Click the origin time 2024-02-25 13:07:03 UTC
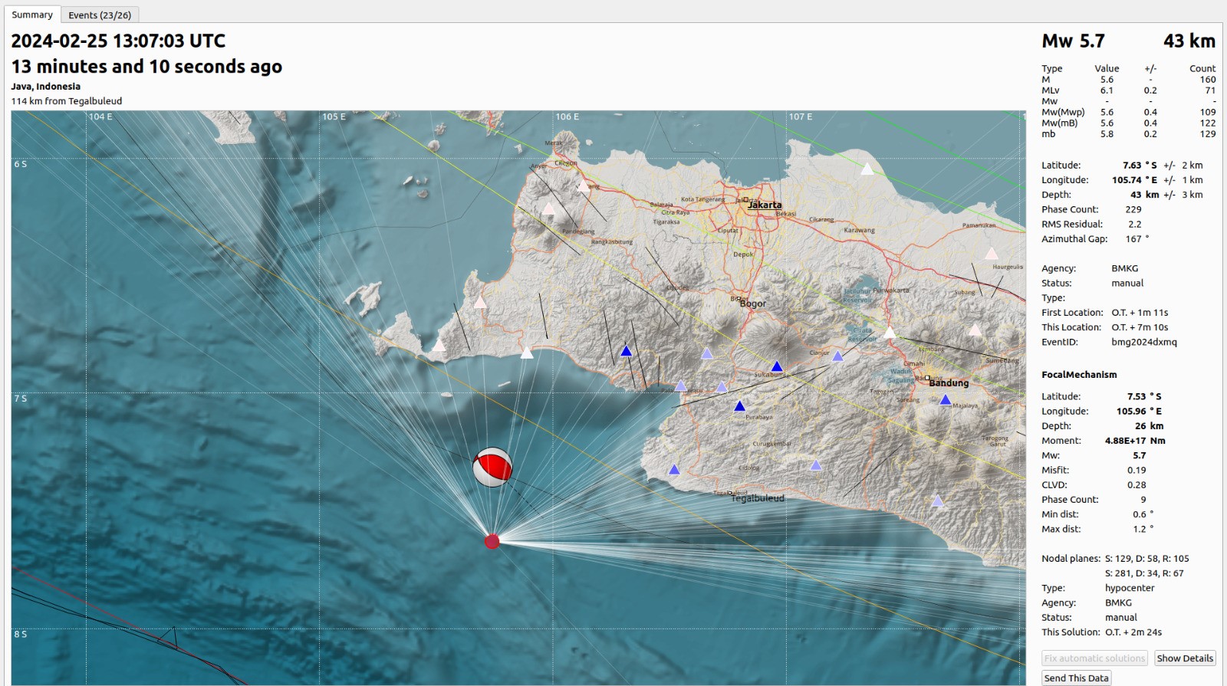Screen dimensions: 1227x686 (x=118, y=41)
